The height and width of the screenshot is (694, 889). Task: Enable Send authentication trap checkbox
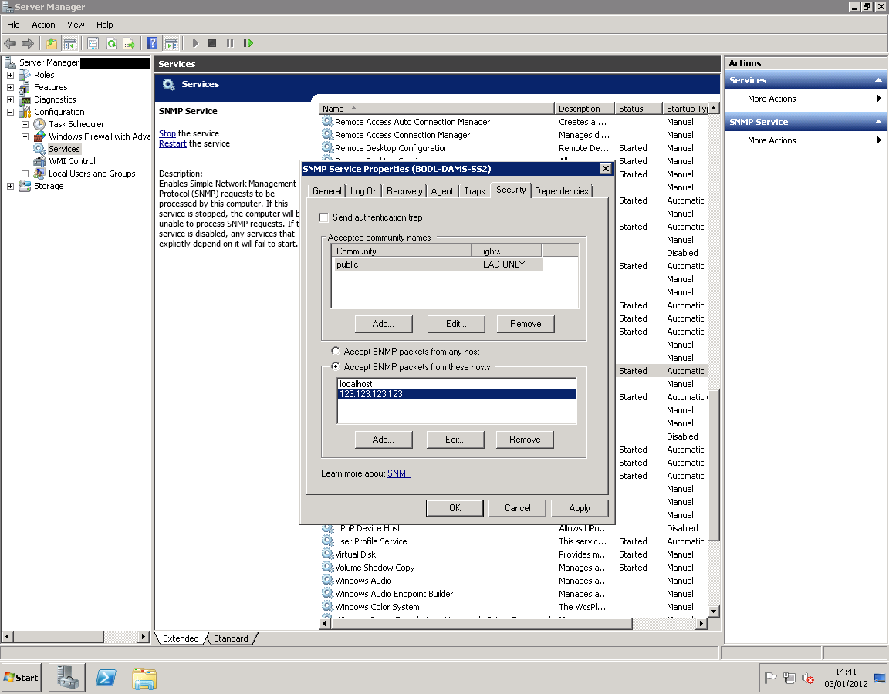[x=324, y=217]
